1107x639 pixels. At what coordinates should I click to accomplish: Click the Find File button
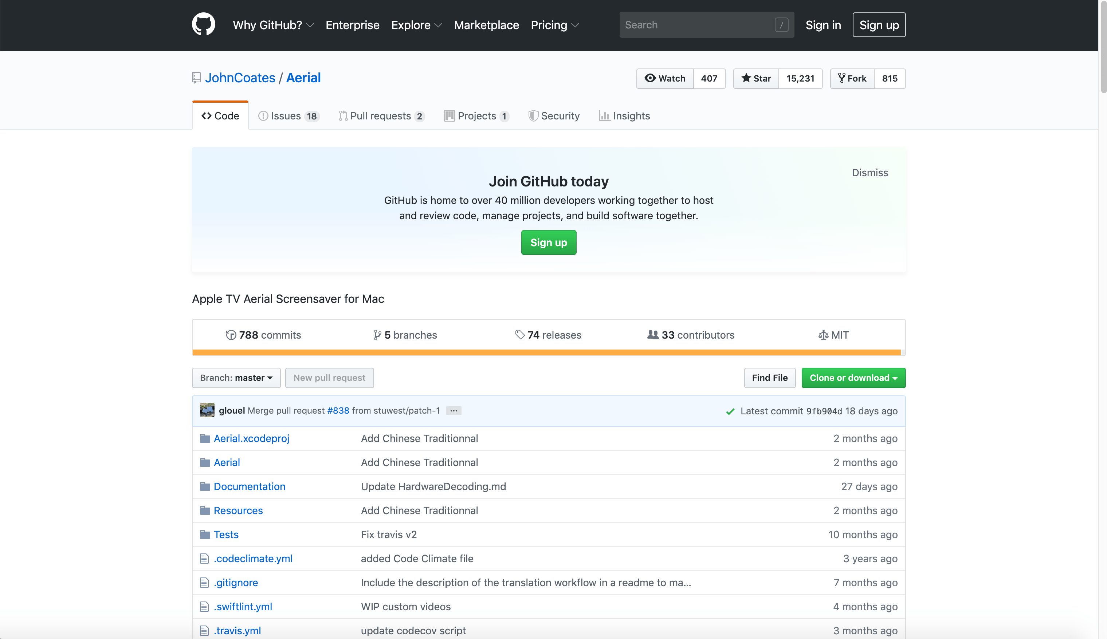(769, 378)
